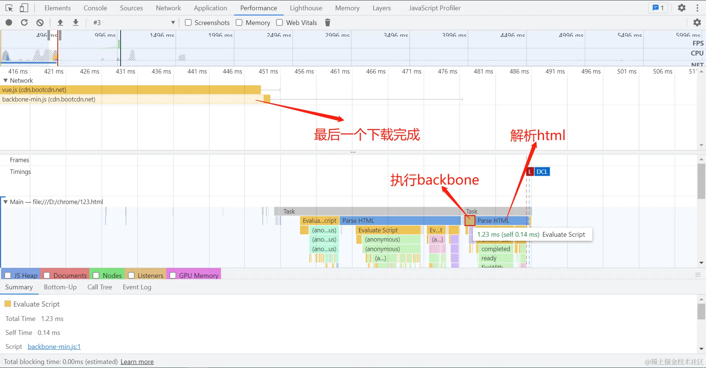Viewport: 706px width, 368px height.
Task: Start recording with the record button
Action: (9, 22)
